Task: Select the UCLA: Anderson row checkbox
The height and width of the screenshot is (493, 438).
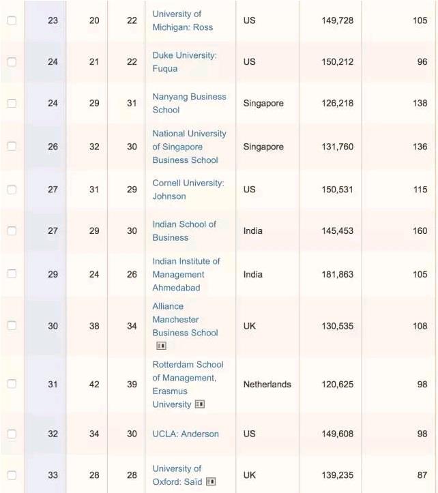Action: point(12,434)
